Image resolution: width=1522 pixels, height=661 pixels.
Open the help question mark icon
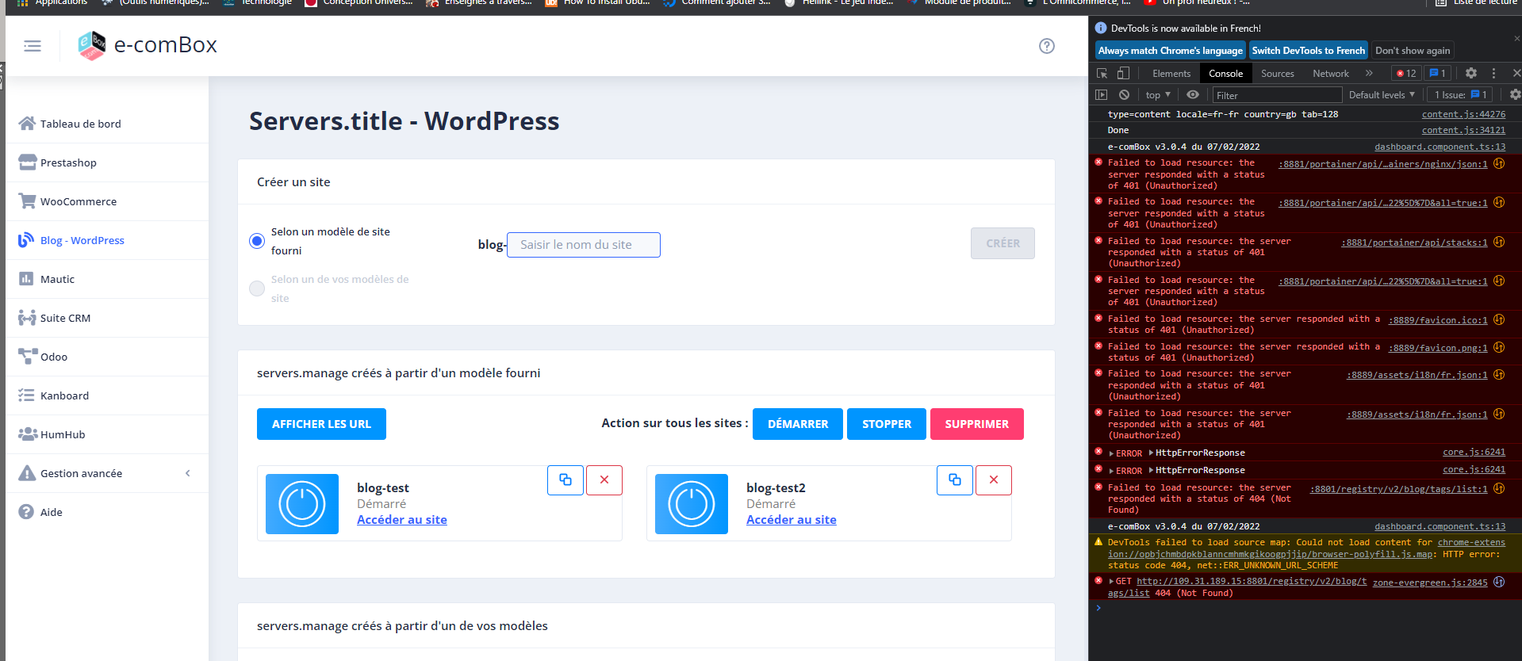(x=1047, y=46)
